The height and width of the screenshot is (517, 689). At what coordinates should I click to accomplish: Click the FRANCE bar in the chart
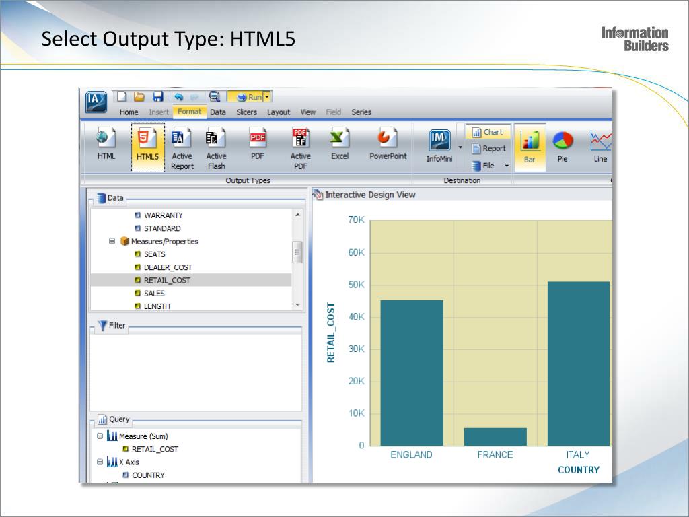click(x=495, y=436)
